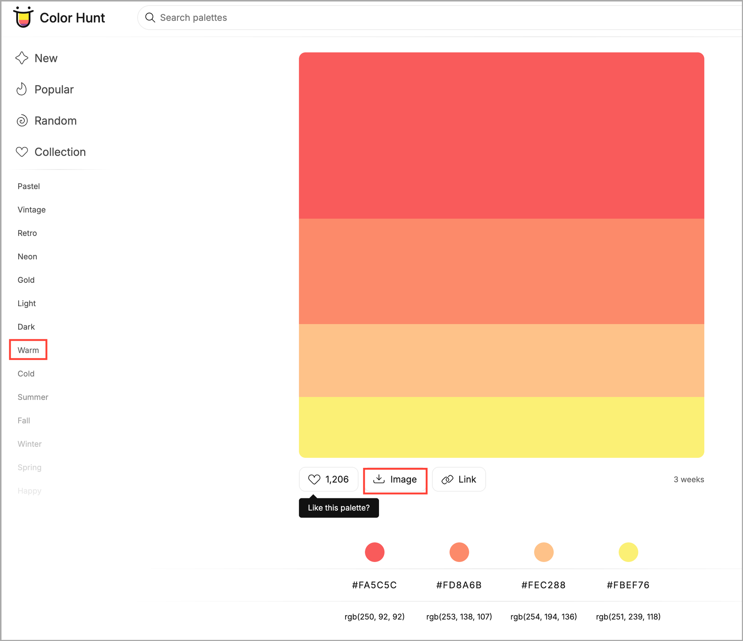Viewport: 743px width, 641px height.
Task: Click the Random spiral icon
Action: (22, 121)
